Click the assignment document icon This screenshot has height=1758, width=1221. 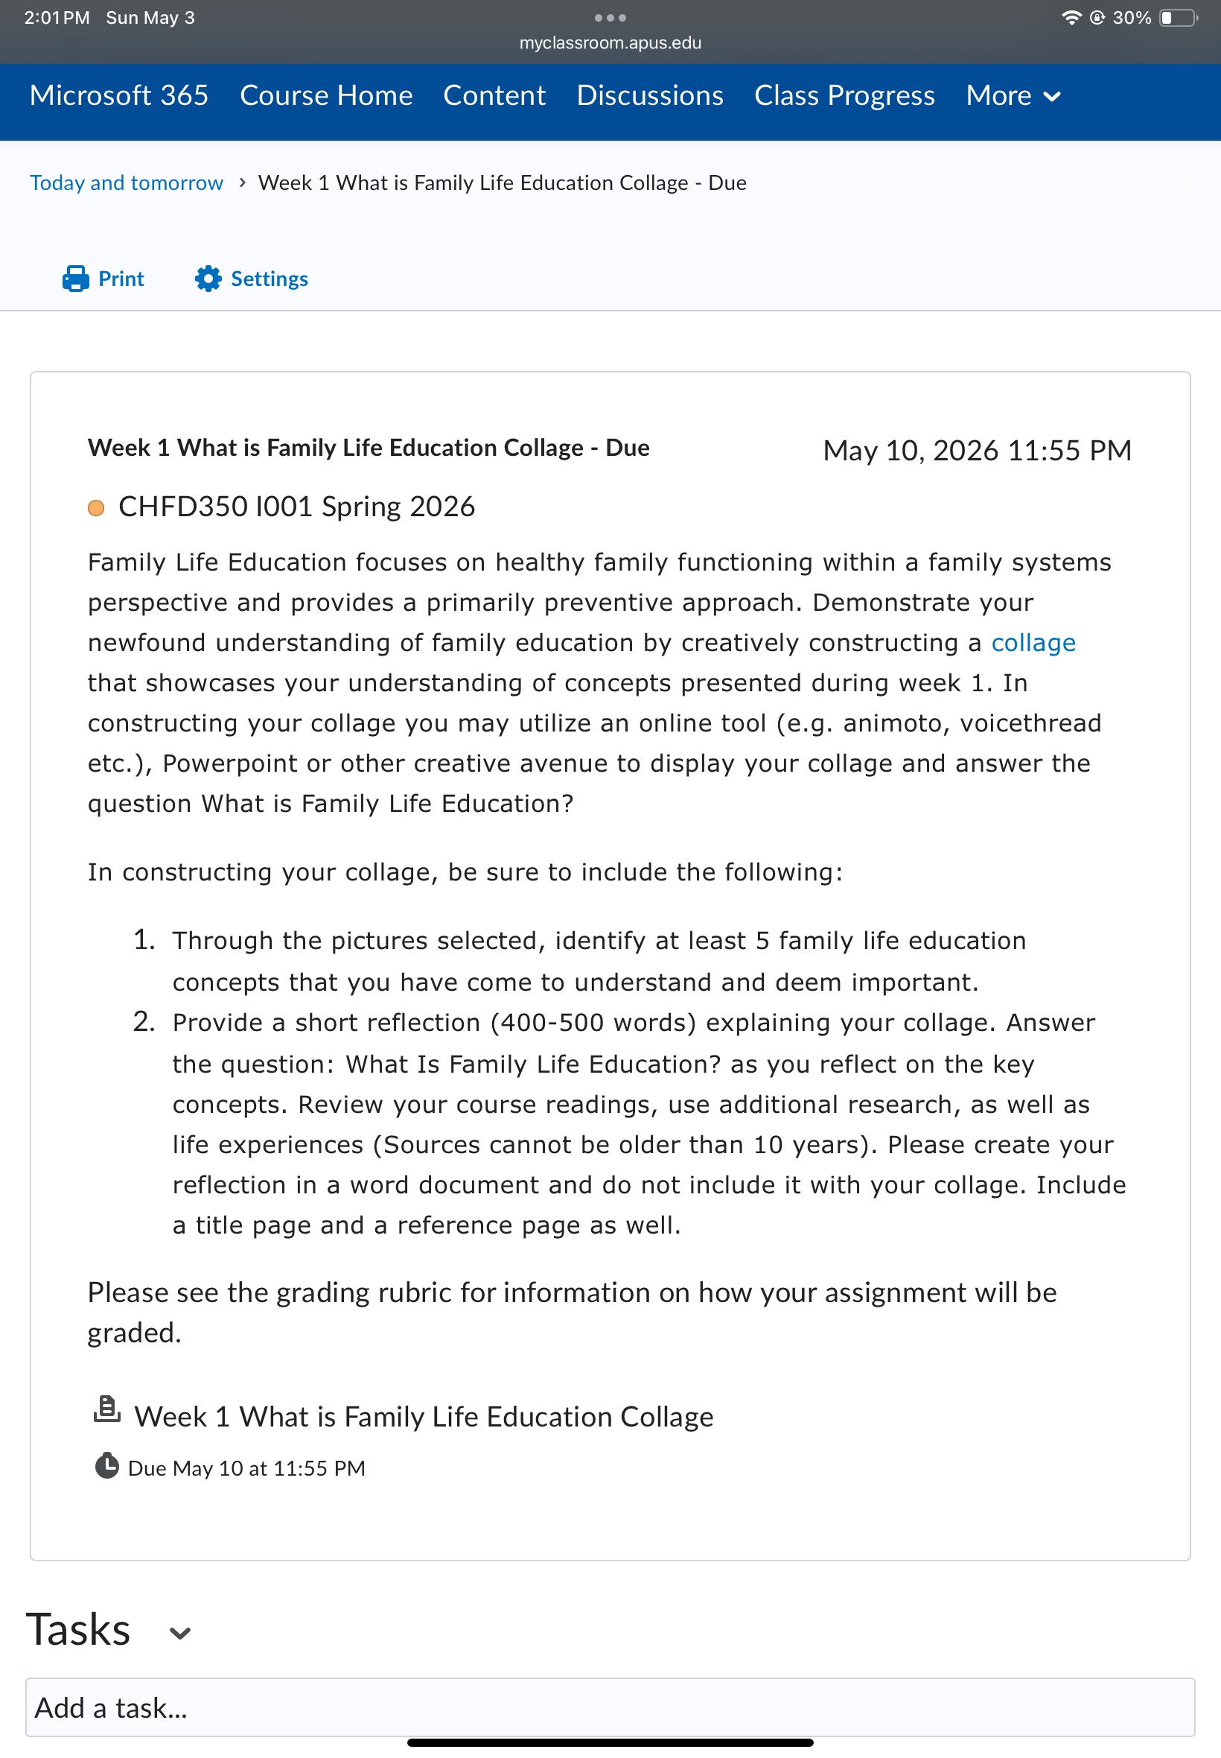(106, 1410)
